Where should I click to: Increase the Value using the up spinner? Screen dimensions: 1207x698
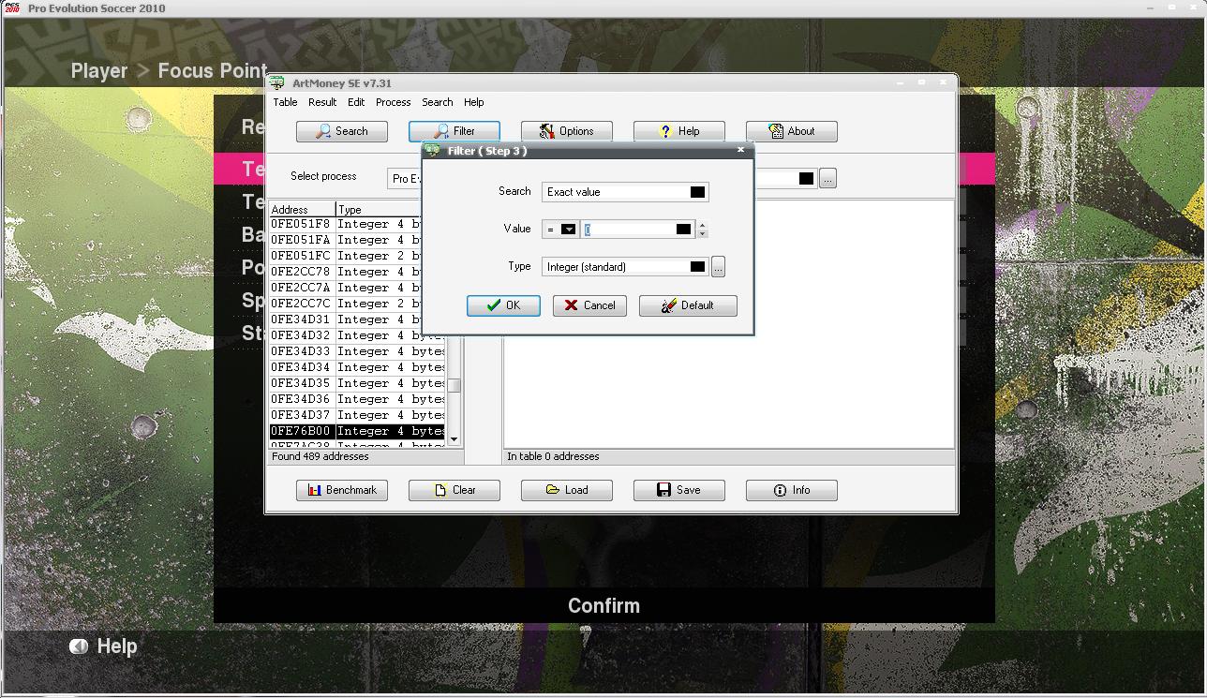(703, 225)
